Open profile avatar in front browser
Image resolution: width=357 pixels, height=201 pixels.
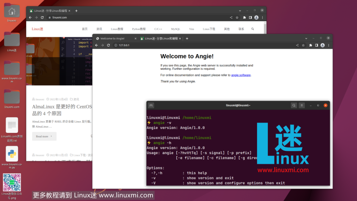click(x=323, y=45)
